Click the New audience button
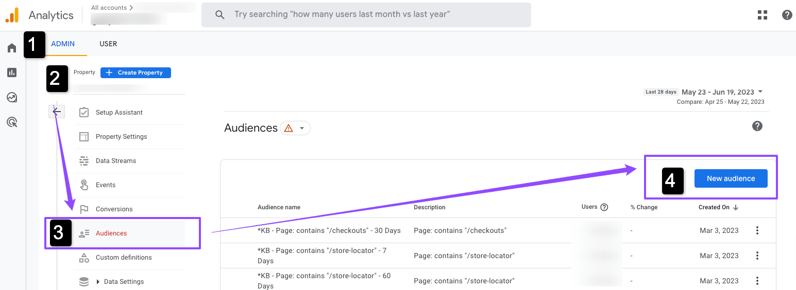This screenshot has width=796, height=290. pyautogui.click(x=731, y=178)
